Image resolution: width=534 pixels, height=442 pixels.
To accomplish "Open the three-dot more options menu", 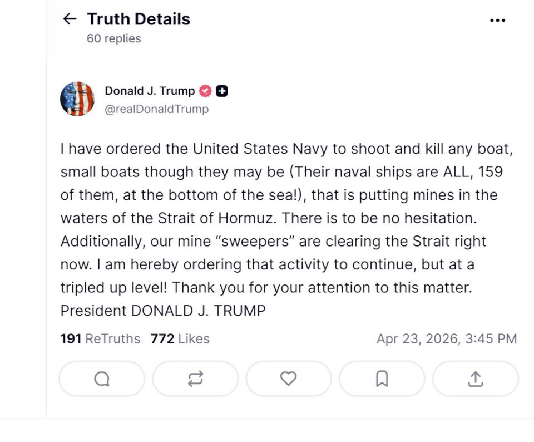I will [x=497, y=20].
